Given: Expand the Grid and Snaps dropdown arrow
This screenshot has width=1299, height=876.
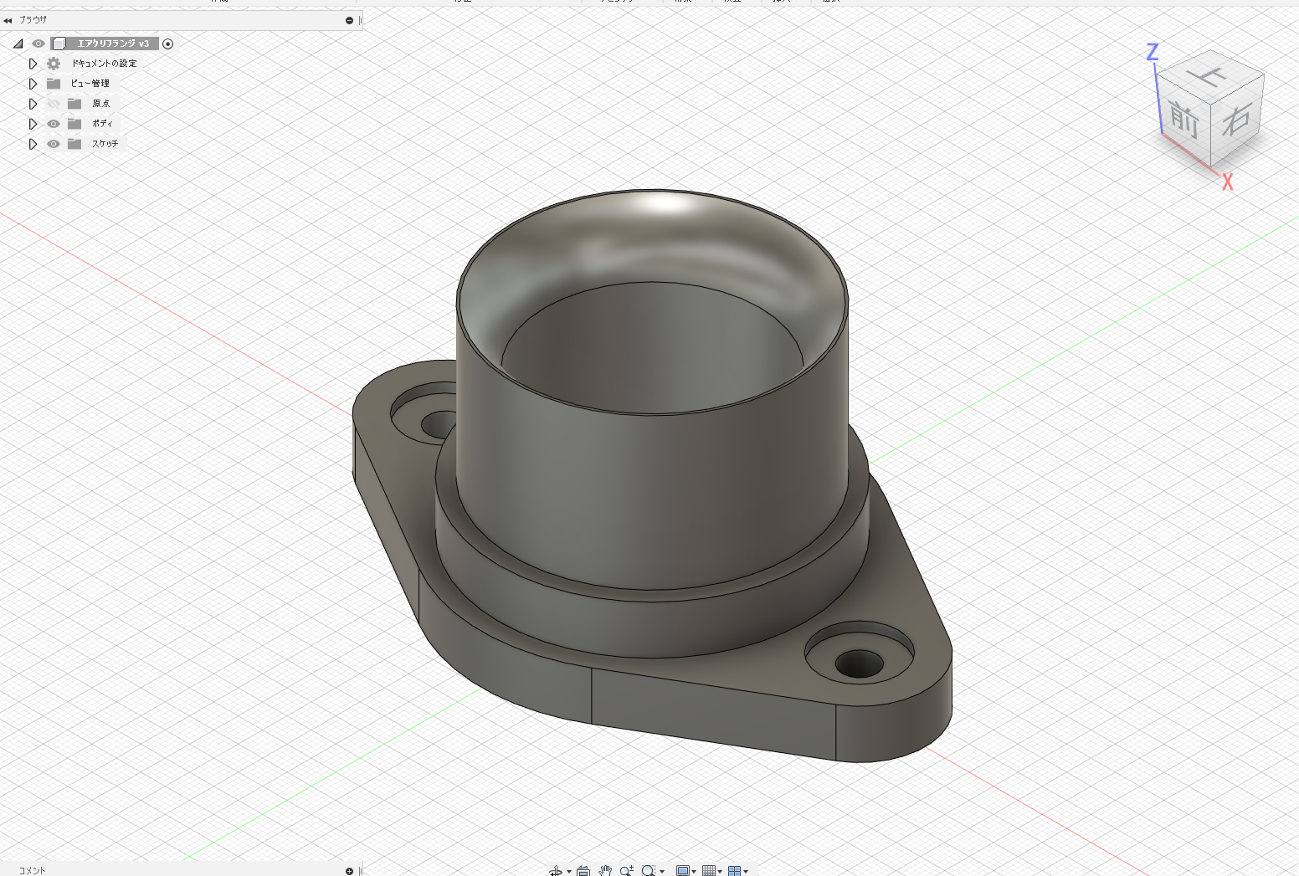Looking at the screenshot, I should coord(720,872).
